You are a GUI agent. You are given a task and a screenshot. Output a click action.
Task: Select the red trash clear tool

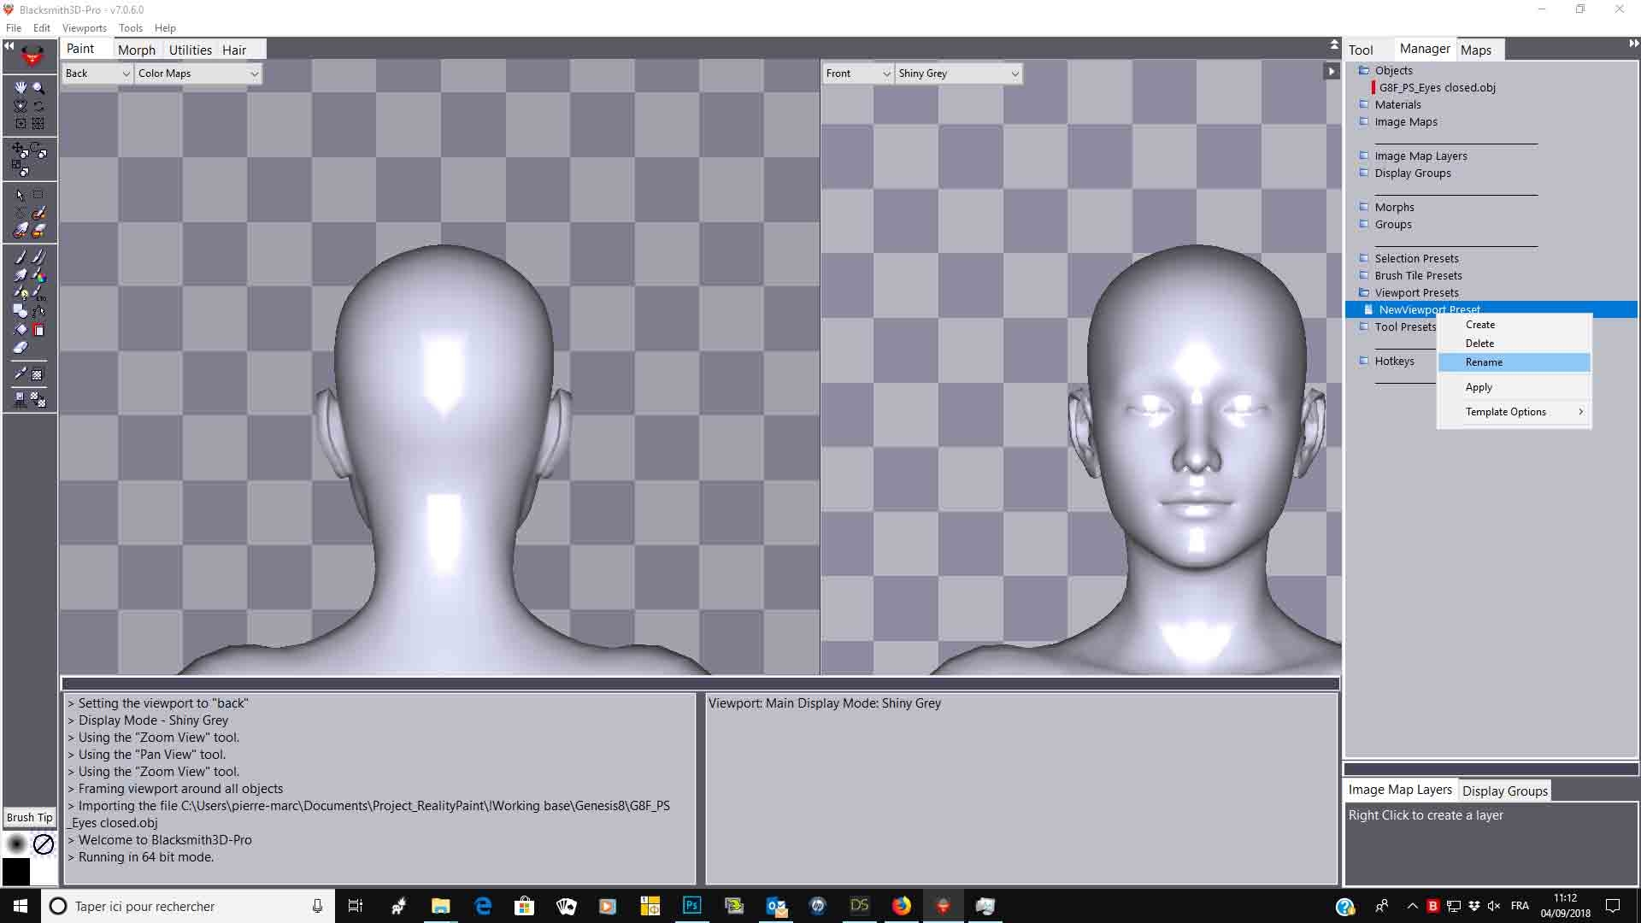point(38,330)
